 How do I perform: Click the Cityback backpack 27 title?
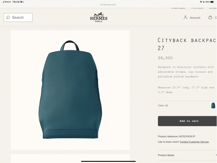(187, 44)
